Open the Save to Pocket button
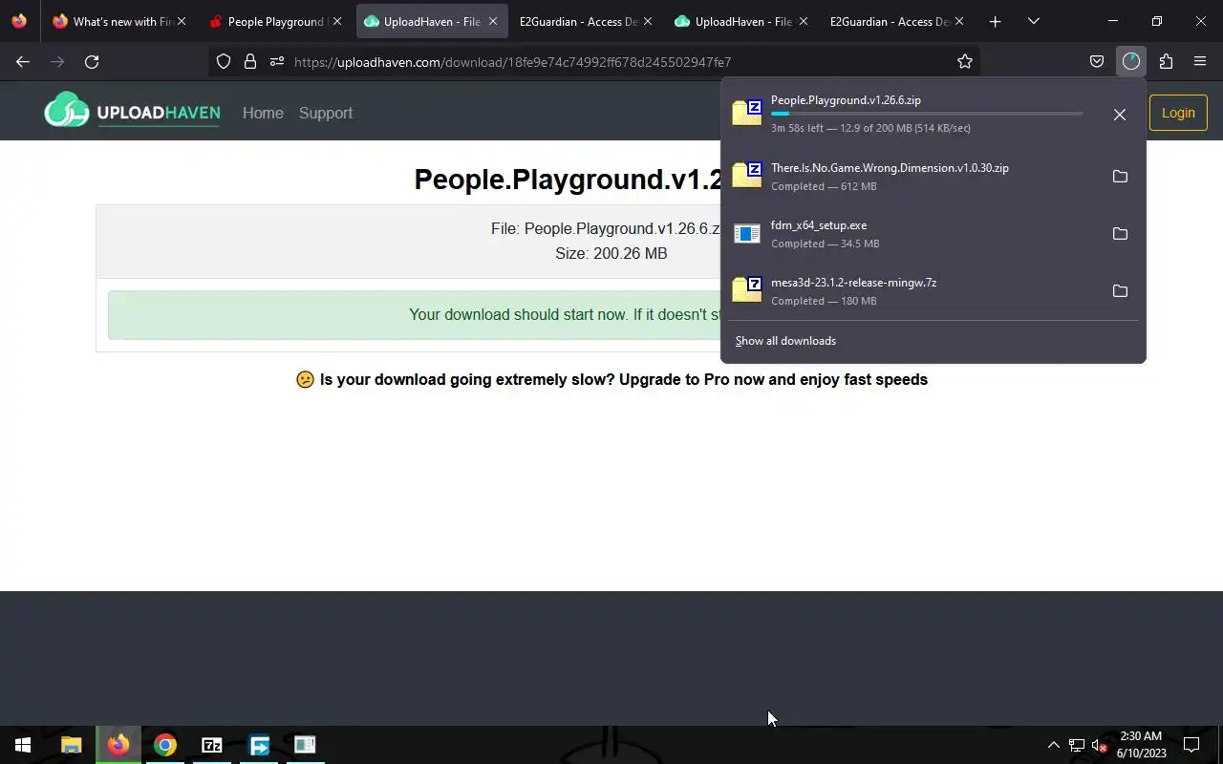 point(1097,61)
